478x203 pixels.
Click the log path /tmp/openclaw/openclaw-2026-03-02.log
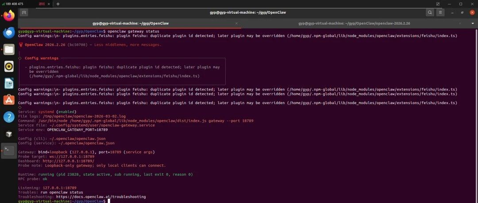pyautogui.click(x=84, y=117)
